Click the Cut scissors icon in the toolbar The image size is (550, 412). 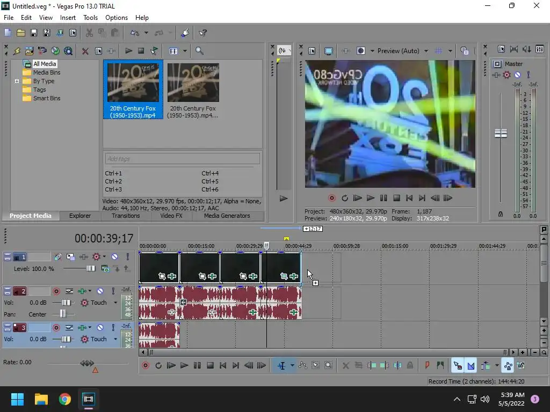[x=89, y=33]
